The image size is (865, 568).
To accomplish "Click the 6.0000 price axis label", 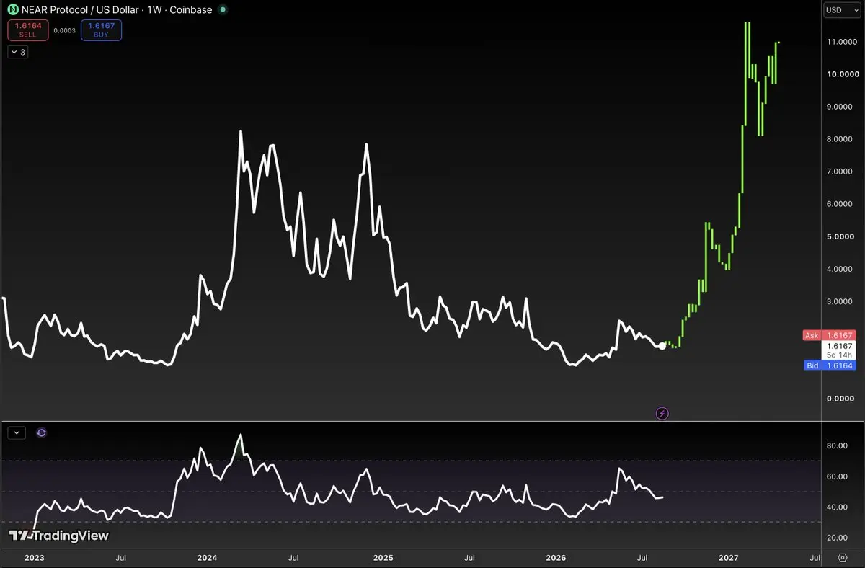I will (x=839, y=204).
